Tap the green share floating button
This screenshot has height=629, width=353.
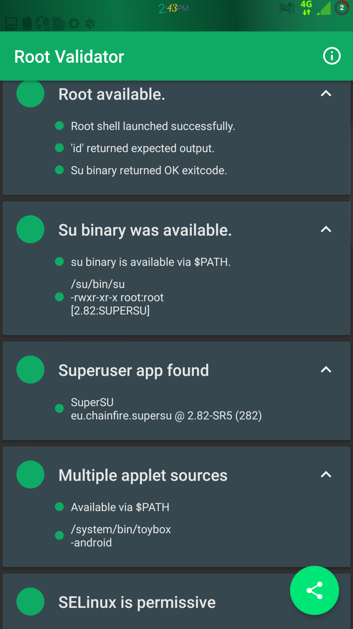pos(314,590)
